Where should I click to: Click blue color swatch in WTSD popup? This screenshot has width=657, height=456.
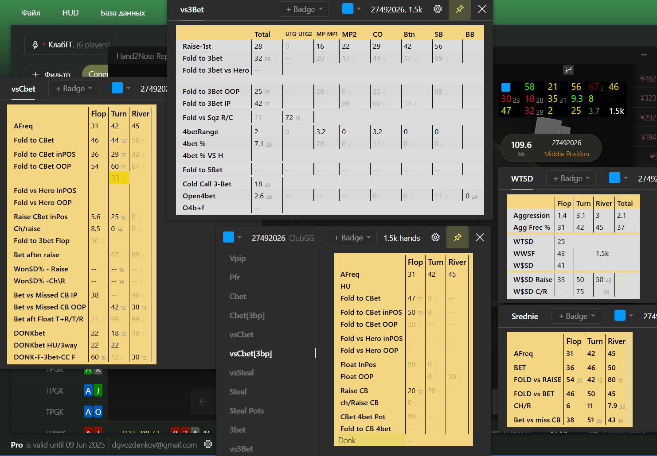(x=615, y=178)
